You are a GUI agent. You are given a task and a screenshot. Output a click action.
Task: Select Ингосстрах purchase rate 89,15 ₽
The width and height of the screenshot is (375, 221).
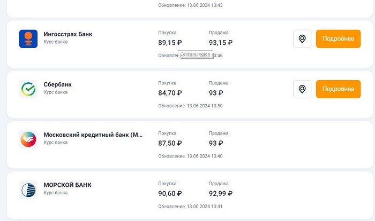(170, 43)
